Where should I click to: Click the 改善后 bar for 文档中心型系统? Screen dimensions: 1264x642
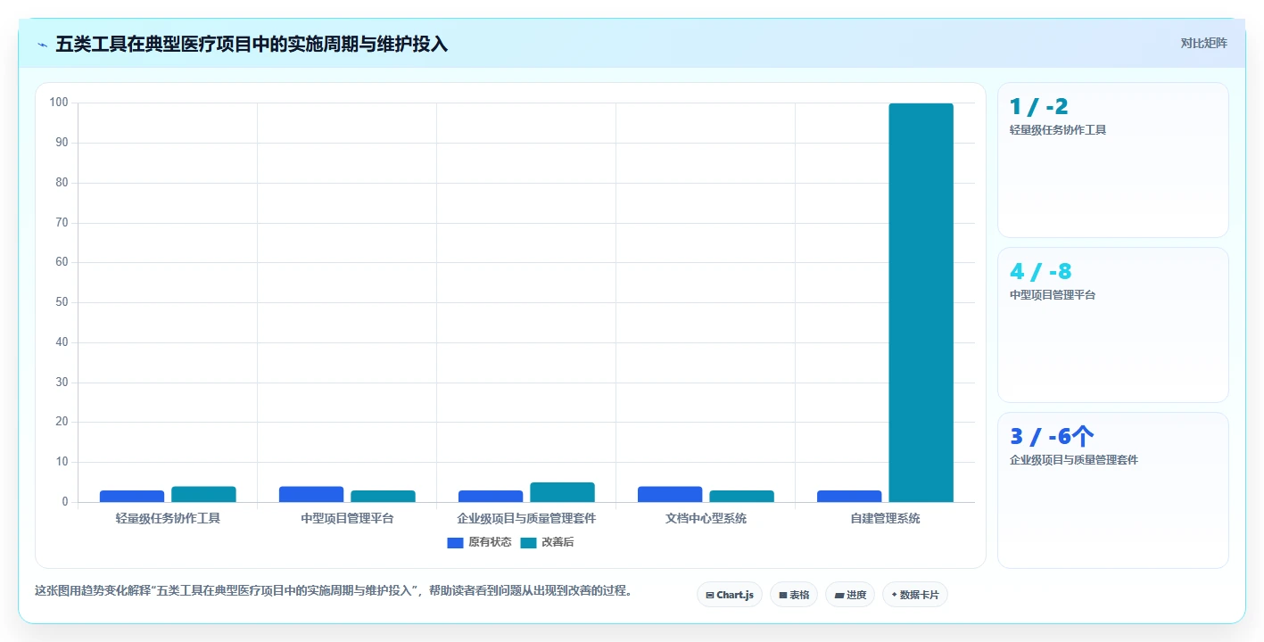click(x=742, y=497)
